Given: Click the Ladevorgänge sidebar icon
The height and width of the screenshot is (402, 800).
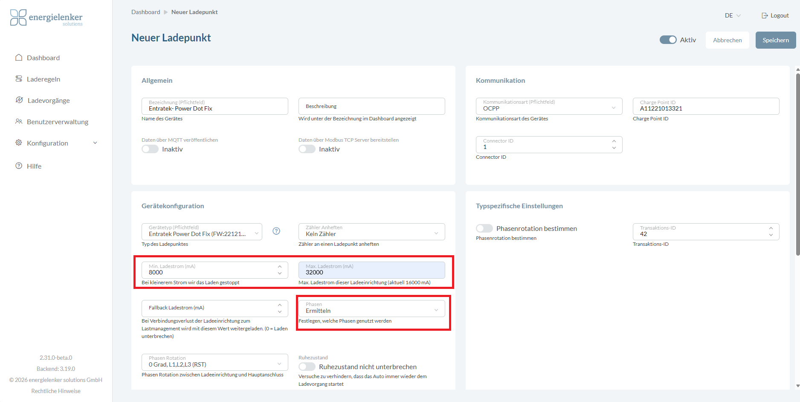Looking at the screenshot, I should [x=19, y=100].
